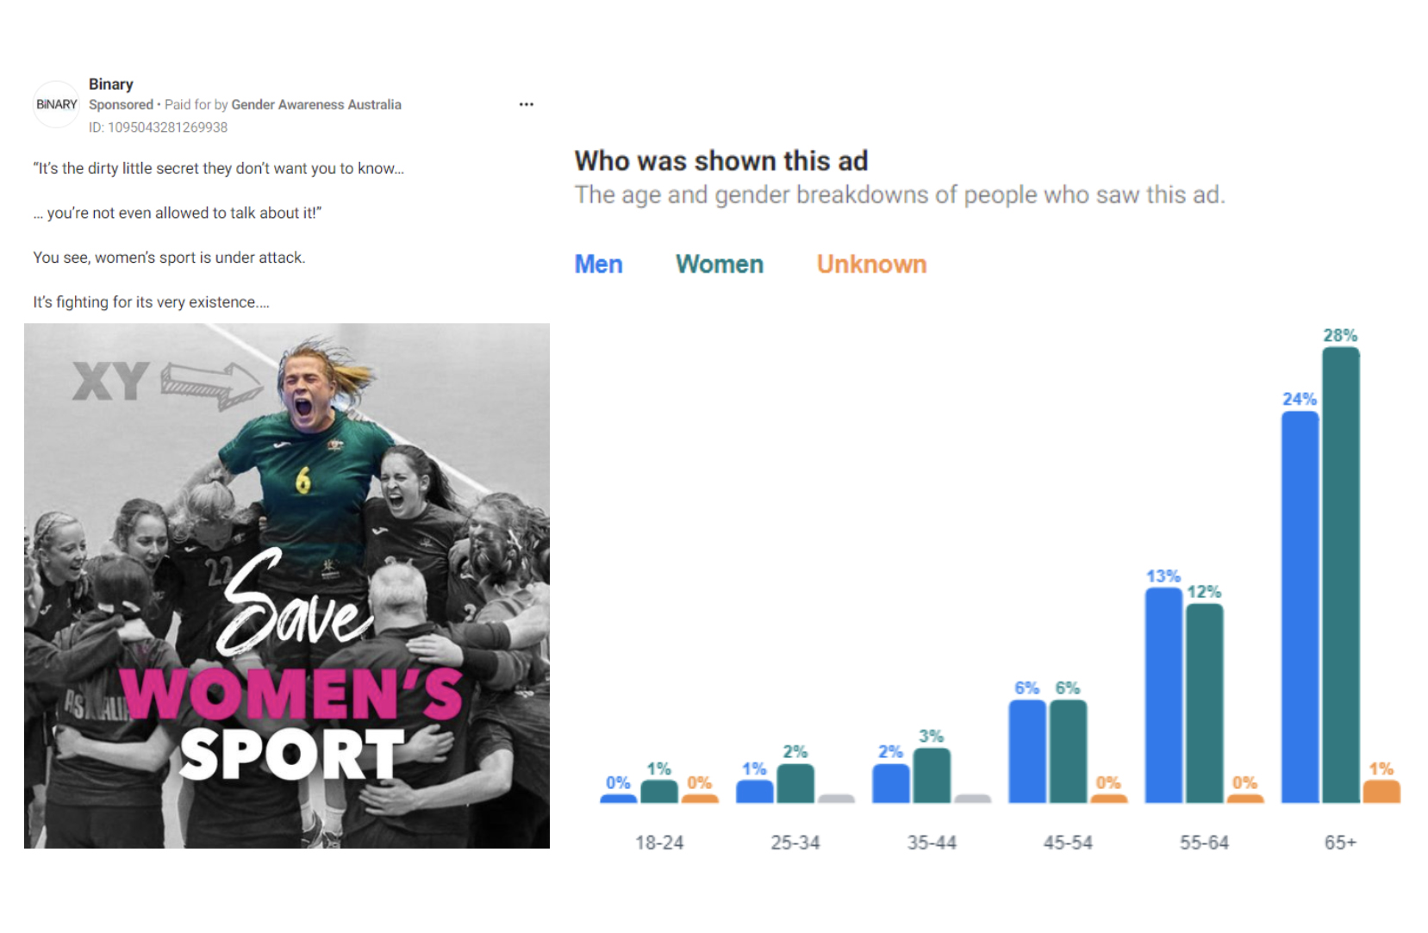The width and height of the screenshot is (1428, 933).
Task: Select the 55-64 men 13% bar
Action: pyautogui.click(x=1163, y=695)
